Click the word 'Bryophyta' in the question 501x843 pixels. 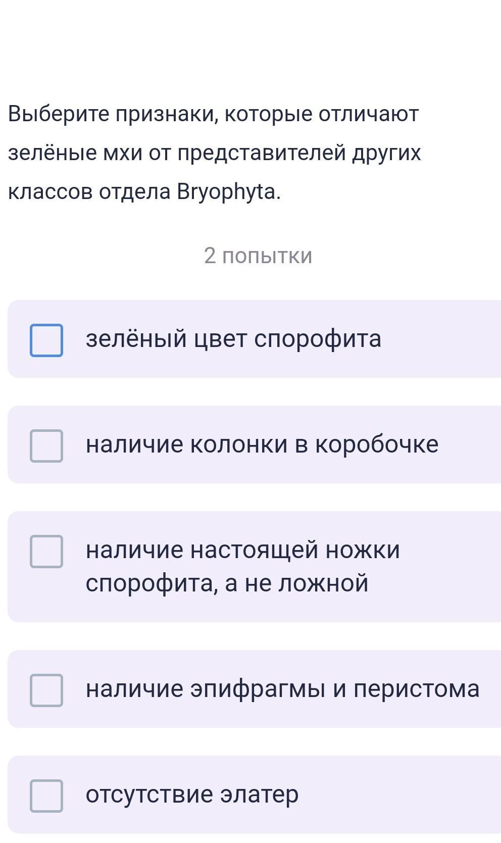(226, 192)
